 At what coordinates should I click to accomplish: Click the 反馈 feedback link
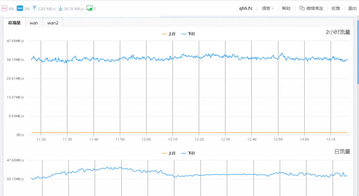[336, 8]
